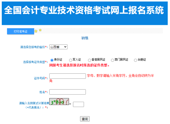Screen dimensions: 170x124
Task: Click the red 字母、数字请输入半角字符 hint
Action: 102,78
